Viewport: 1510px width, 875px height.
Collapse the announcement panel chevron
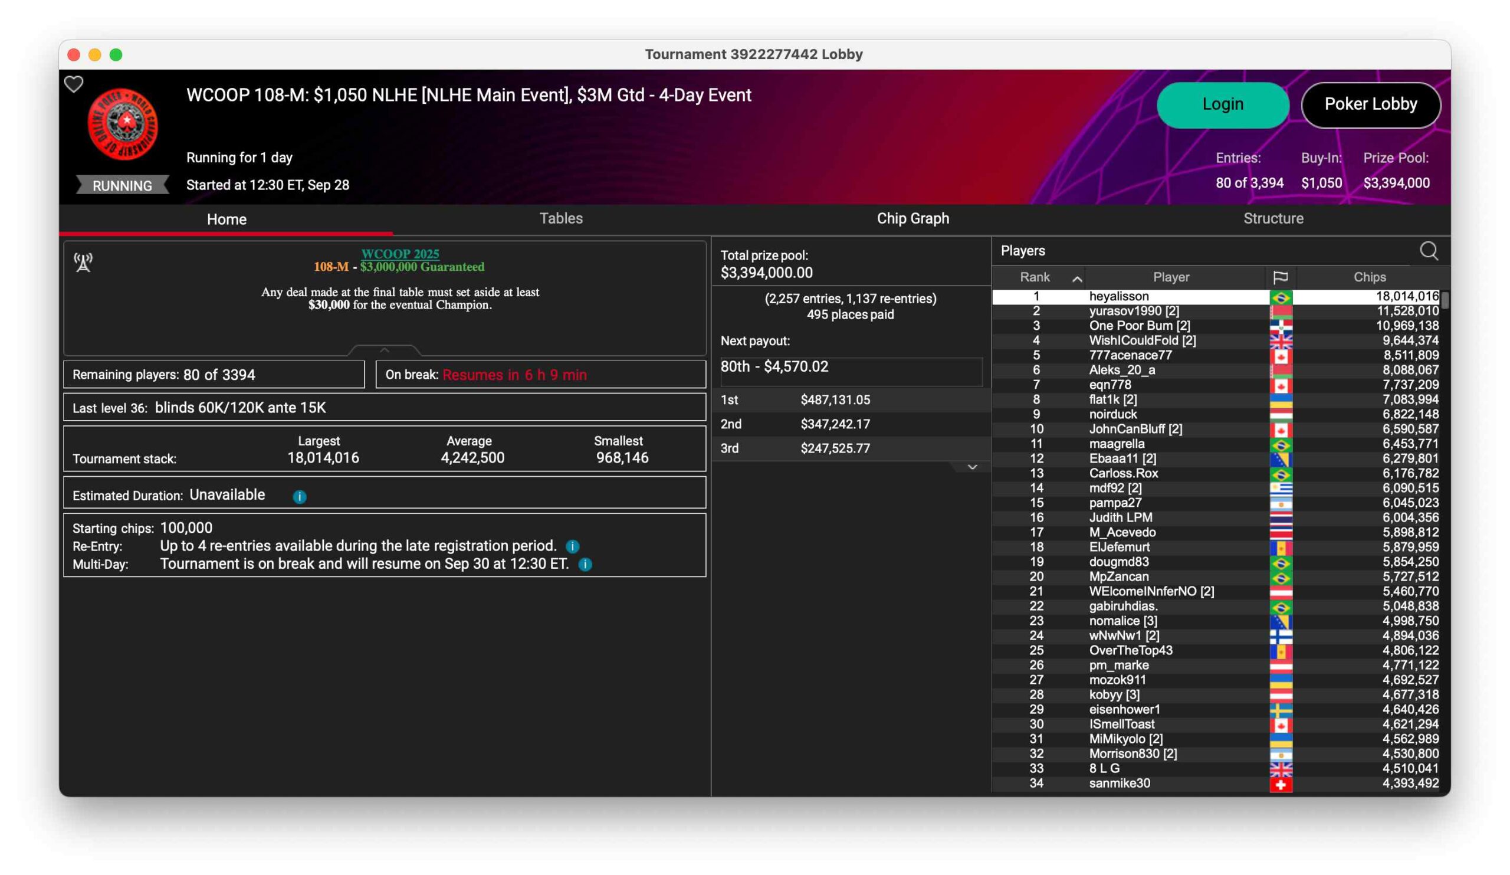pos(385,350)
